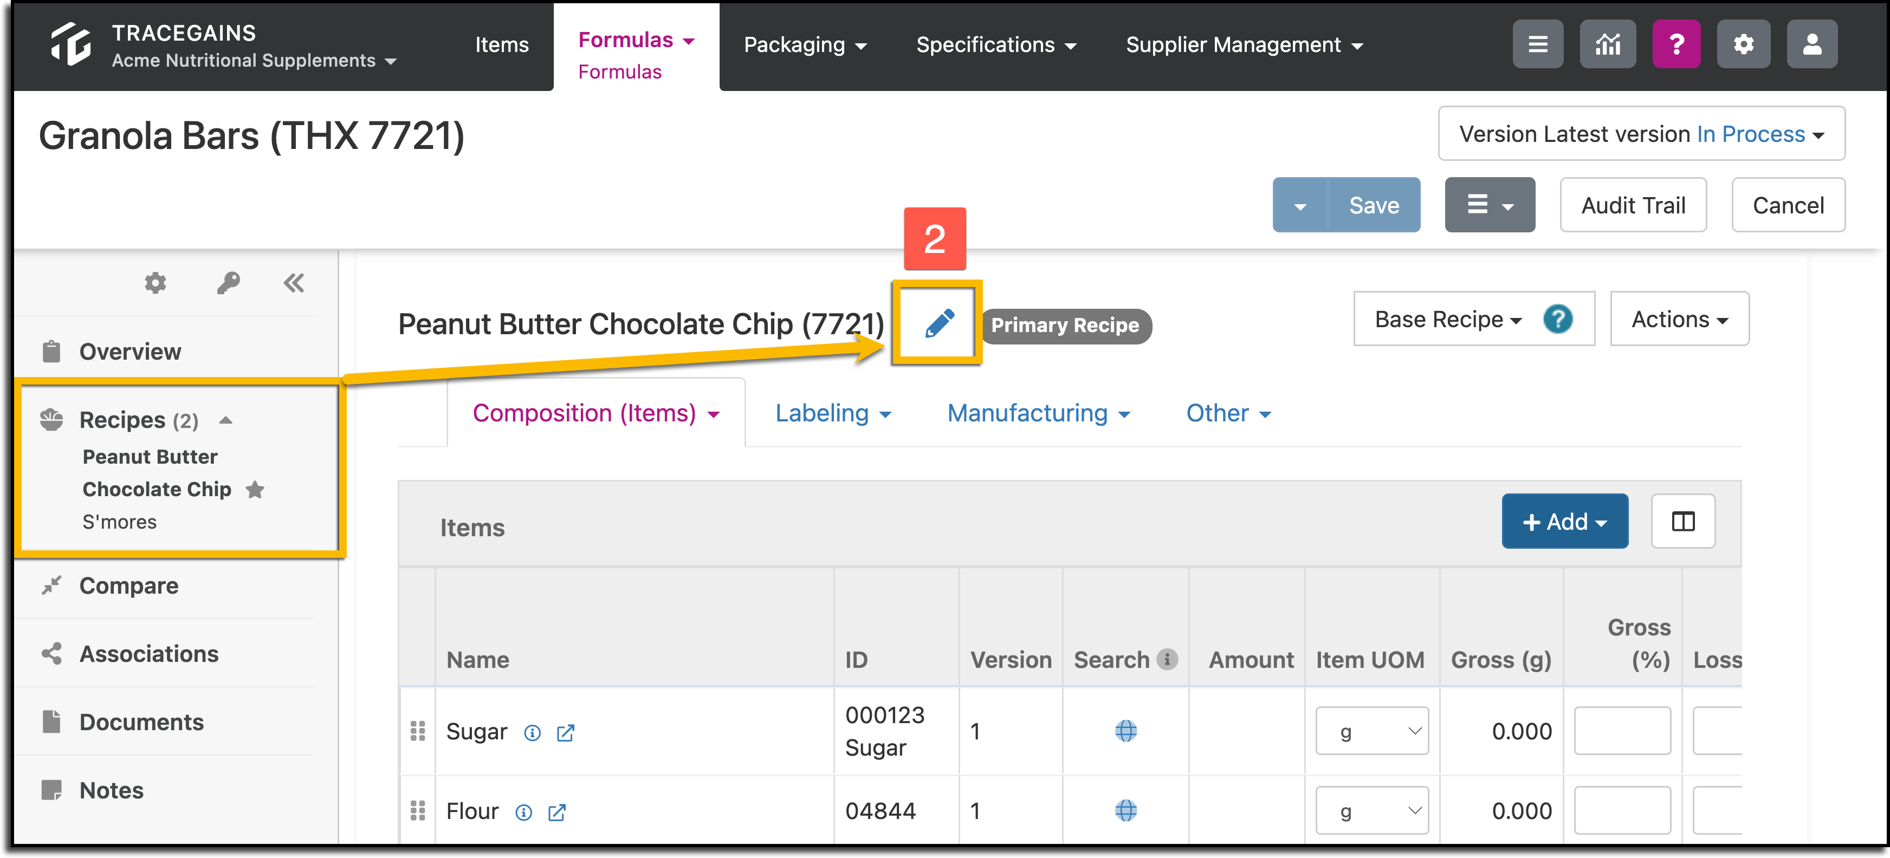This screenshot has height=858, width=1890.
Task: Open the Sugar Item UOM dropdown
Action: point(1371,731)
